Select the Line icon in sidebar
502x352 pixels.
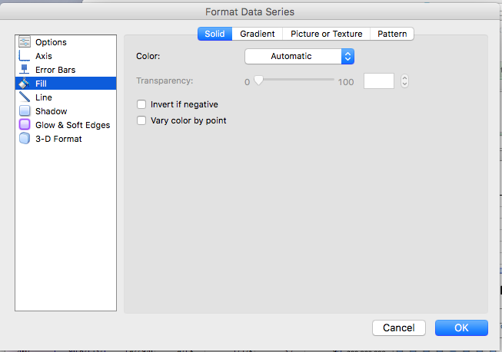click(24, 97)
